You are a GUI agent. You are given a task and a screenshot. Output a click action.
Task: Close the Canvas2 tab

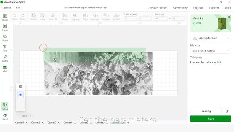pyautogui.click(x=43, y=122)
